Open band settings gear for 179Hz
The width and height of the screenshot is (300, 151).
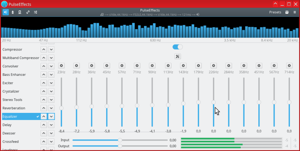(198, 65)
